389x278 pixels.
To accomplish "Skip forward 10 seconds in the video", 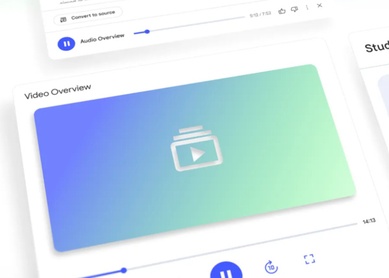I will click(x=271, y=267).
